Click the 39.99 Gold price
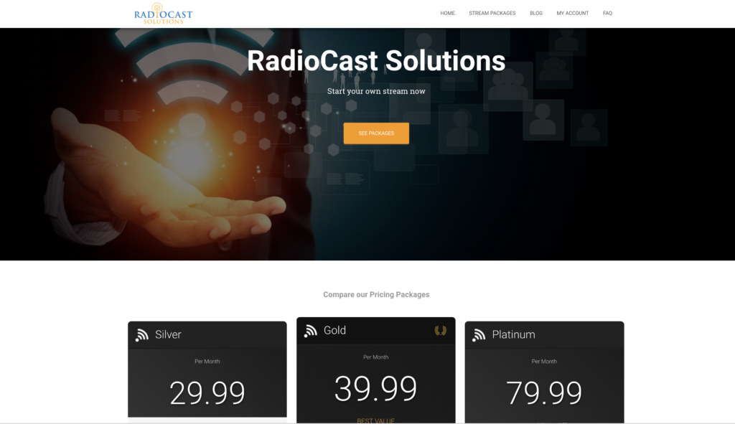Screen dimensions: 735x424 [376, 388]
